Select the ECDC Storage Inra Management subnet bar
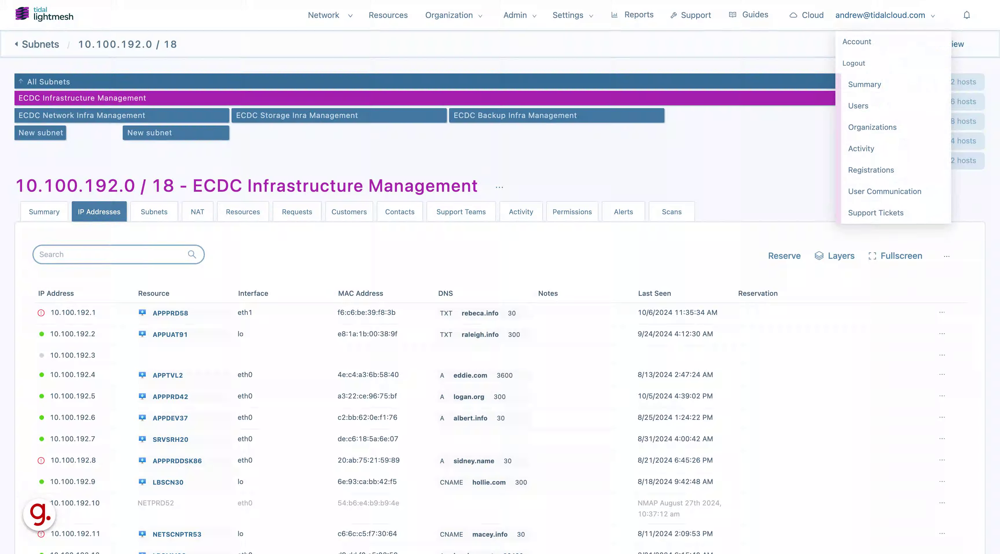 (x=339, y=116)
